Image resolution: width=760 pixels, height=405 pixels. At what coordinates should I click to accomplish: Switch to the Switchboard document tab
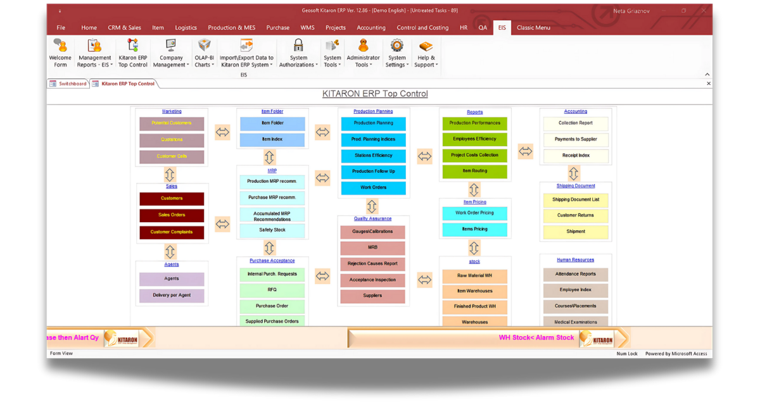click(68, 84)
